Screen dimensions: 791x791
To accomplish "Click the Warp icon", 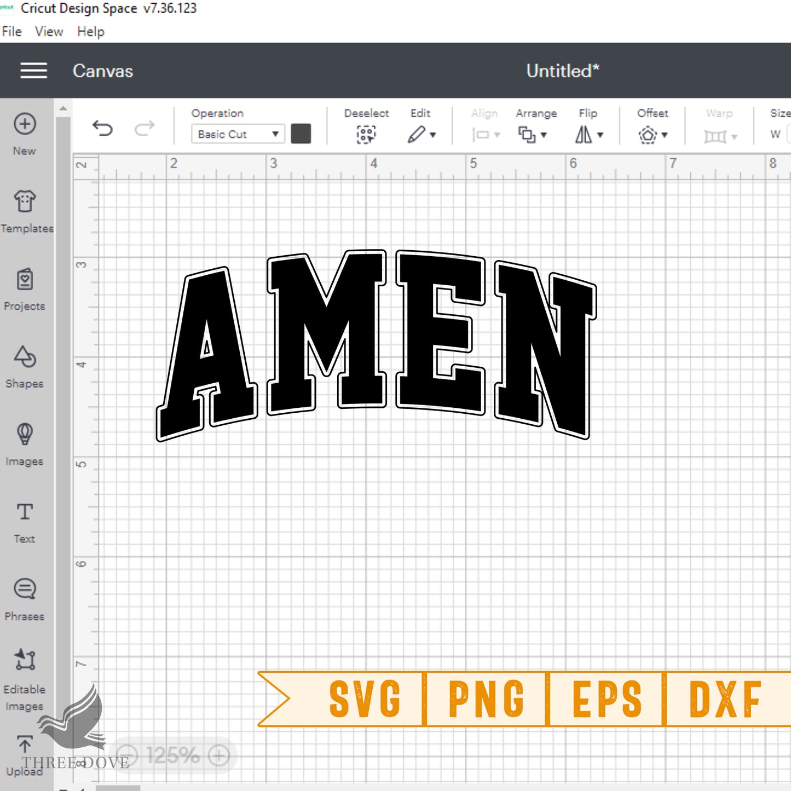I will (x=715, y=136).
